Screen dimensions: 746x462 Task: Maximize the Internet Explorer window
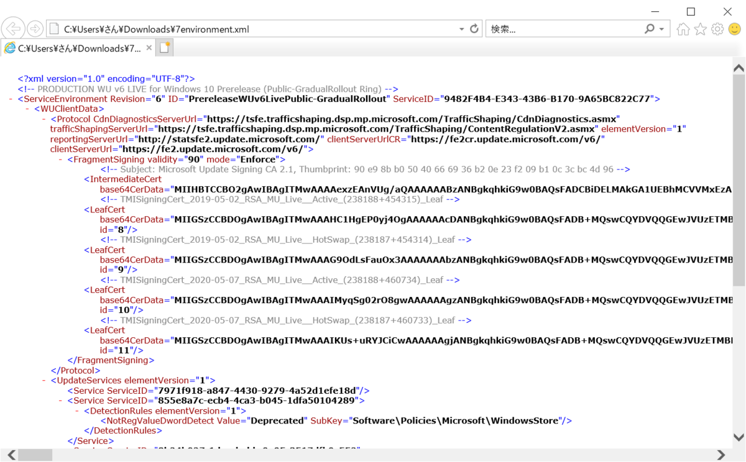click(691, 11)
